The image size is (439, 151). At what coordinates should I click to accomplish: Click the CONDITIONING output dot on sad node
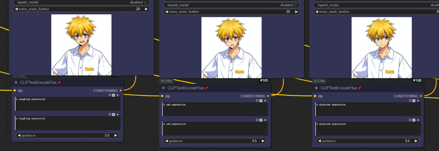pyautogui.click(x=268, y=96)
